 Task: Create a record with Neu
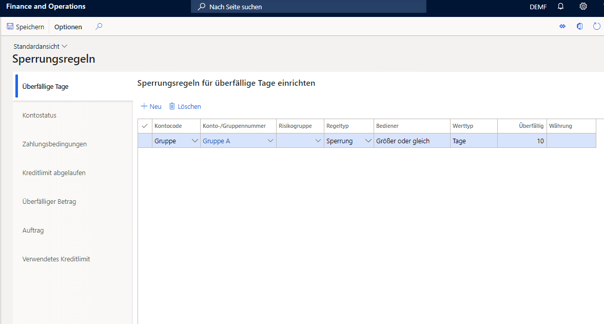tap(150, 106)
